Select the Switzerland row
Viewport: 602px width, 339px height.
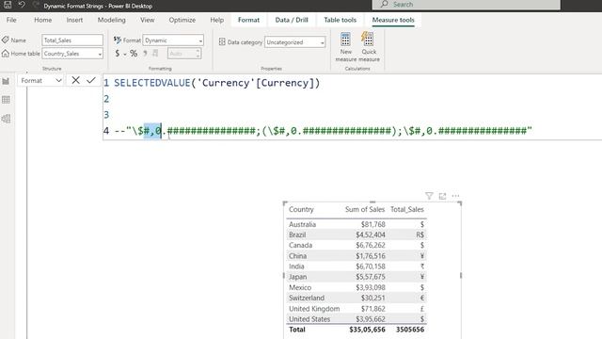356,298
